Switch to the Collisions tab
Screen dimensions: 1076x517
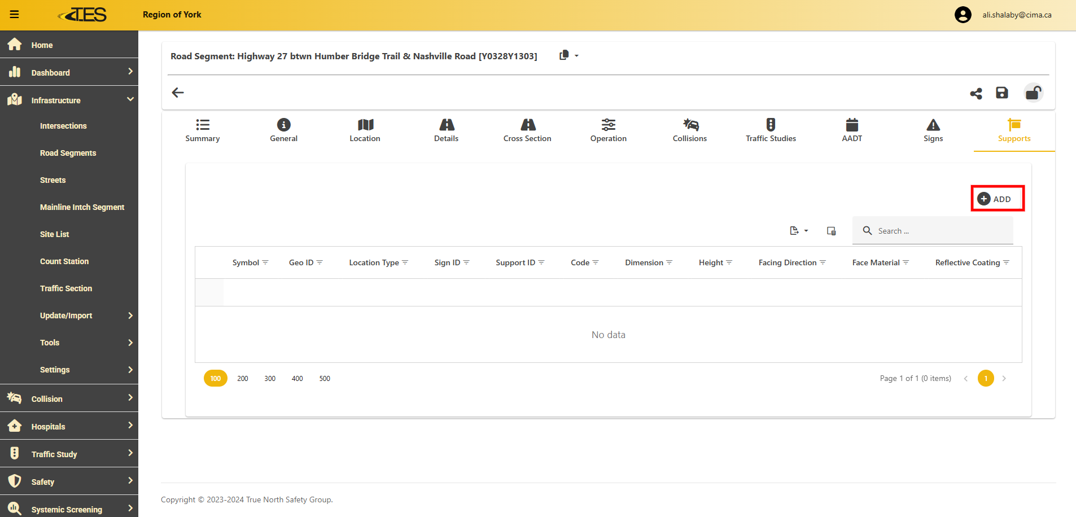(x=689, y=130)
